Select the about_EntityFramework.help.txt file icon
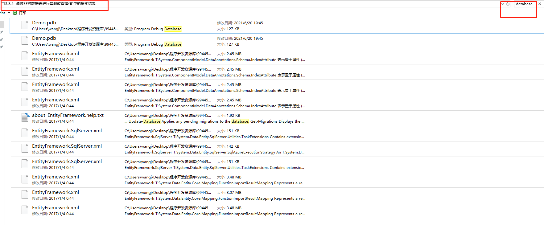 [25, 117]
